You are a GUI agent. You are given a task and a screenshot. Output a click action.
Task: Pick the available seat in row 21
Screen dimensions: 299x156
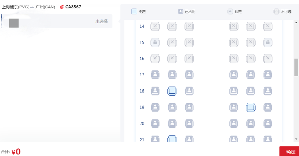coord(172,139)
